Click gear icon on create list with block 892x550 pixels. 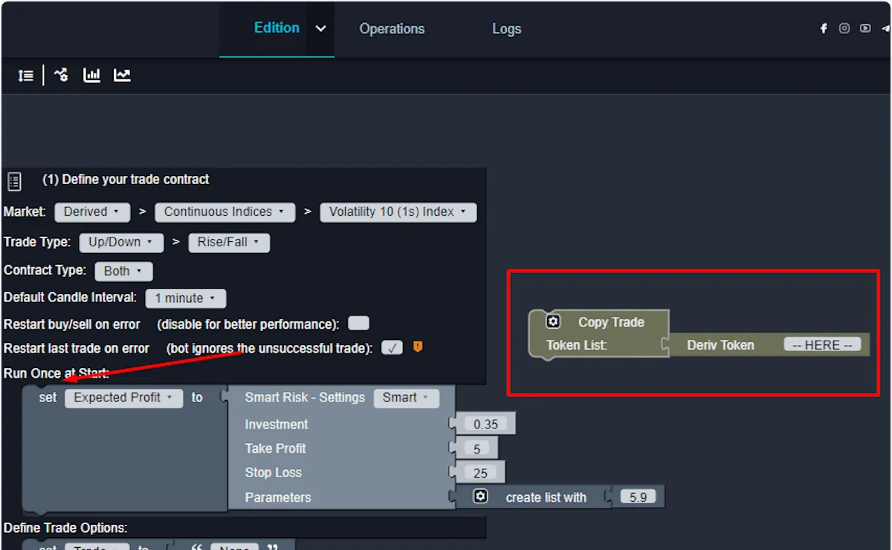tap(481, 497)
